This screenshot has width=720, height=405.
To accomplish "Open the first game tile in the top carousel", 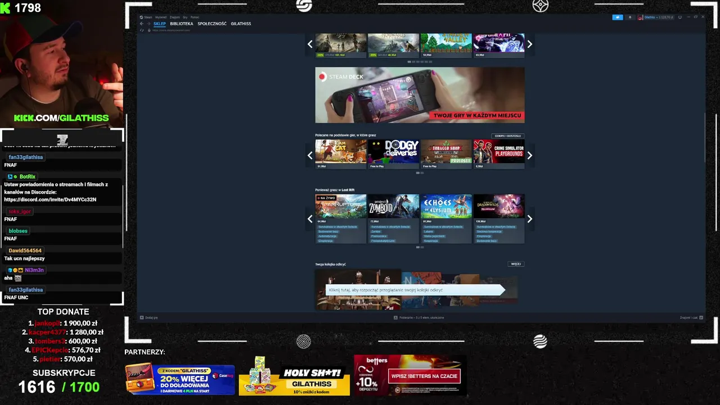I will (x=341, y=46).
